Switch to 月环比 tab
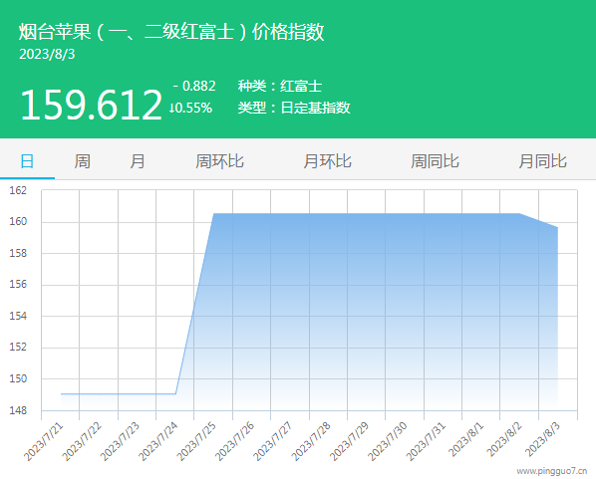596x479 pixels. (327, 161)
